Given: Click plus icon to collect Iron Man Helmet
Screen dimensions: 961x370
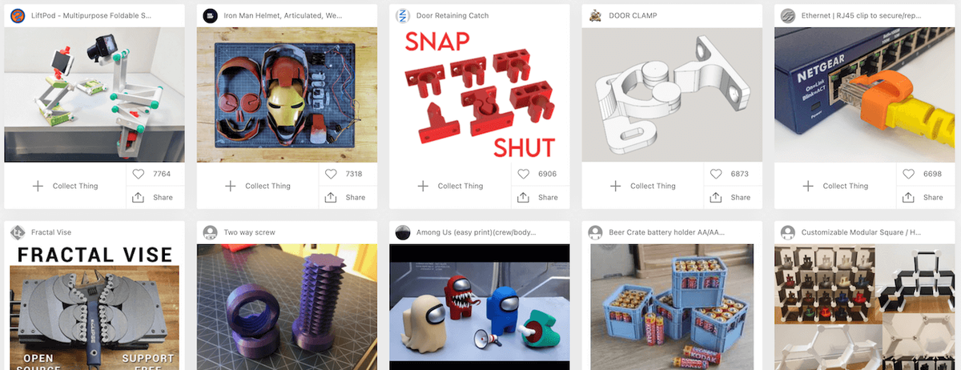Looking at the screenshot, I should (x=230, y=186).
